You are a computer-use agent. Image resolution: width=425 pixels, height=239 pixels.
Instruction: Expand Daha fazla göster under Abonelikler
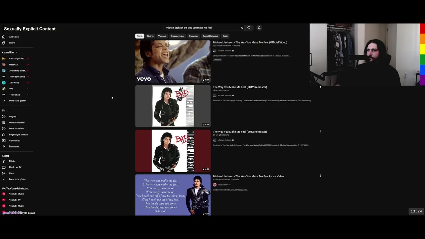(x=17, y=101)
